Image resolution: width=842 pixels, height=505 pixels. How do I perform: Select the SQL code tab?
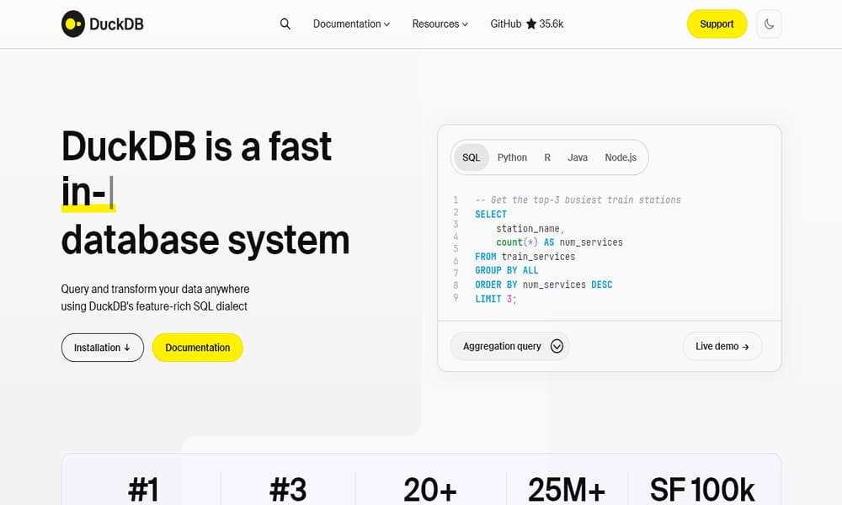pos(471,157)
